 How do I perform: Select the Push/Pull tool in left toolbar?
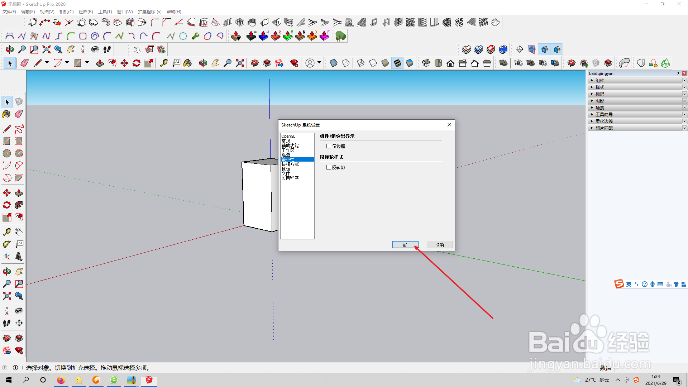[19, 193]
